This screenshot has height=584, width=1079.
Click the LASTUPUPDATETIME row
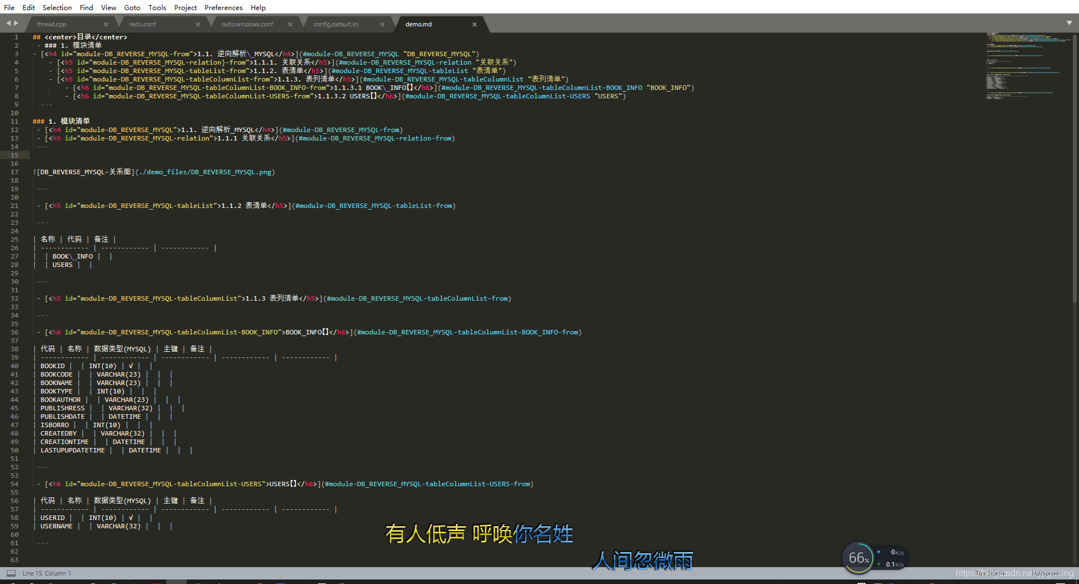[113, 450]
